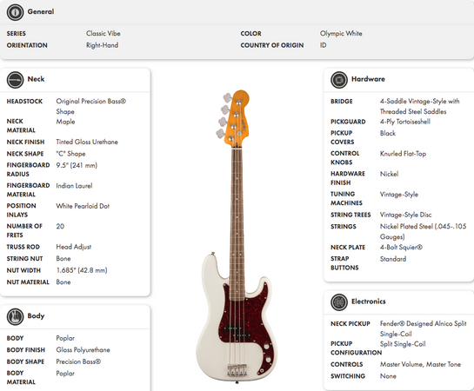Click 'Master Volume, Master Tone' controls value
This screenshot has height=391, width=474.
(420, 364)
